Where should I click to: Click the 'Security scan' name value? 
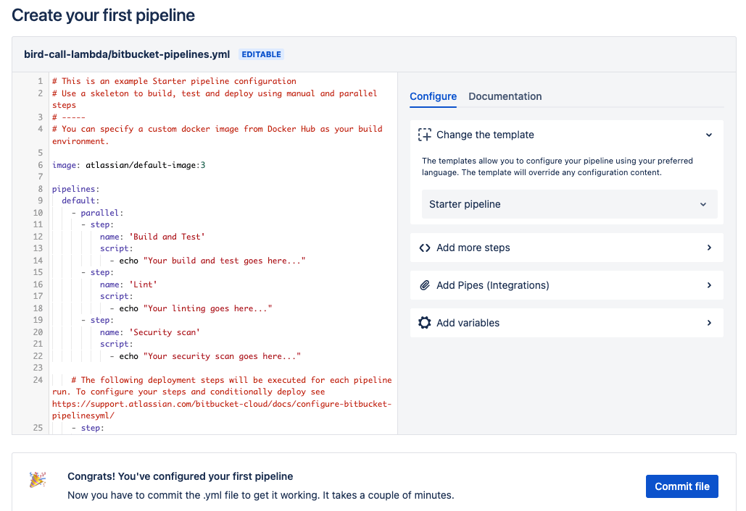tap(164, 332)
